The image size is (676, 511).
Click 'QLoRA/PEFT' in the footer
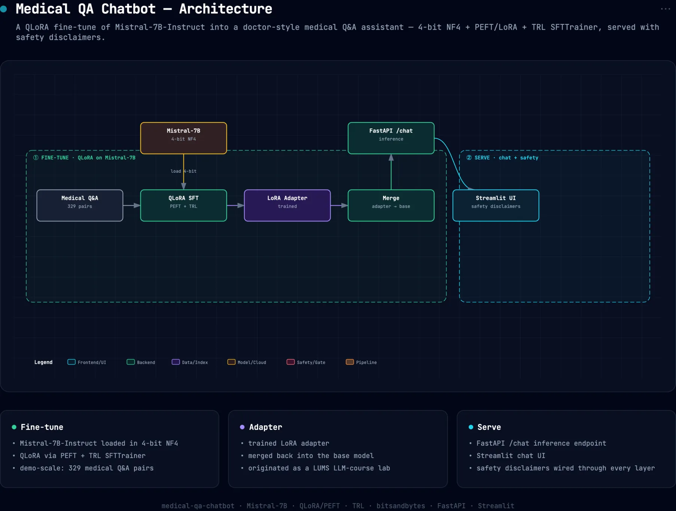point(320,506)
